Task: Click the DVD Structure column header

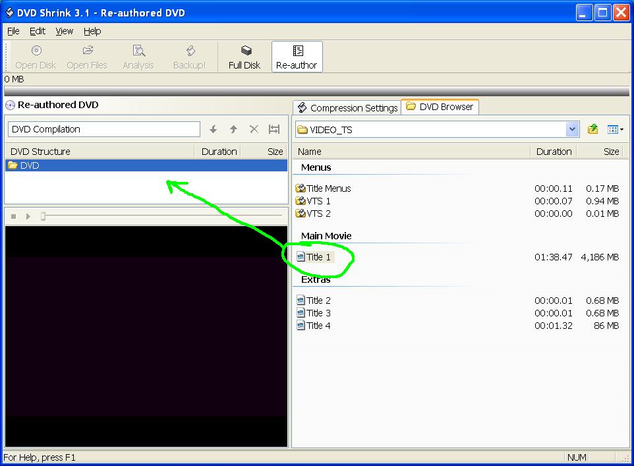Action: (100, 152)
